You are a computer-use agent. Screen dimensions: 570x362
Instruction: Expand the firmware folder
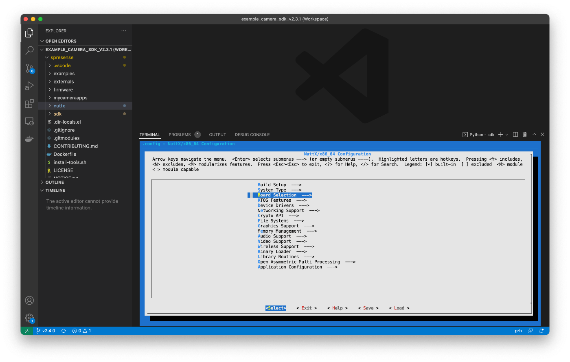click(85, 90)
